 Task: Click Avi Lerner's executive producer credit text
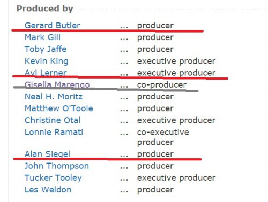(x=176, y=73)
